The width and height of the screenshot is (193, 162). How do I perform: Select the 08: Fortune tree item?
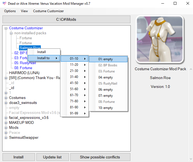(23, 68)
